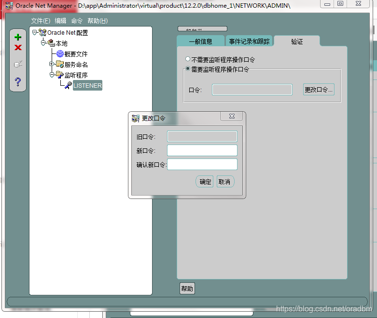Switch to the 验证 tab
This screenshot has height=318, width=377.
coord(297,41)
